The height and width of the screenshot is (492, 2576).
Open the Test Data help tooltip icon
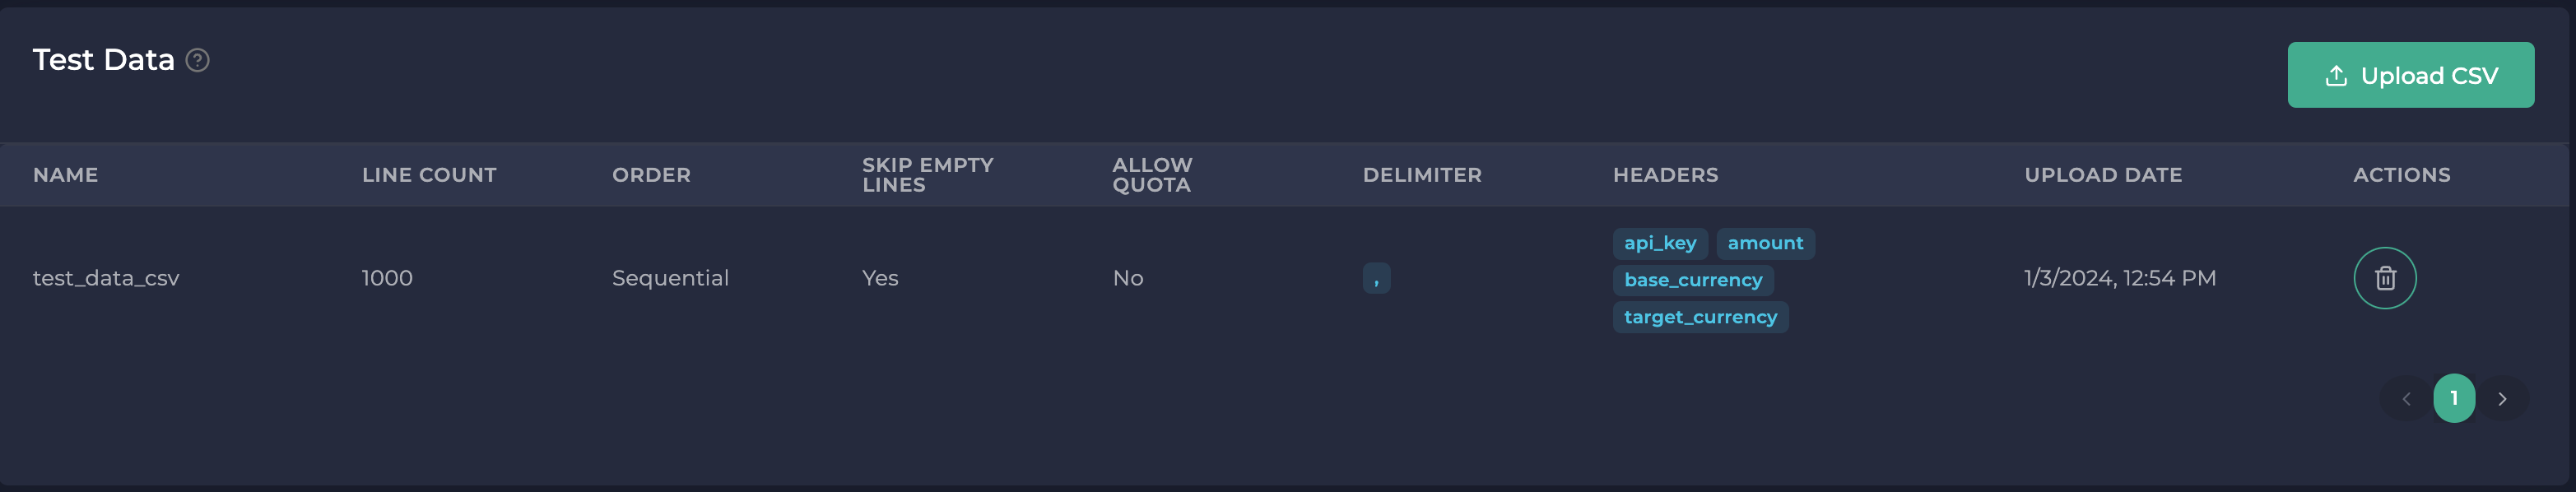pos(197,61)
